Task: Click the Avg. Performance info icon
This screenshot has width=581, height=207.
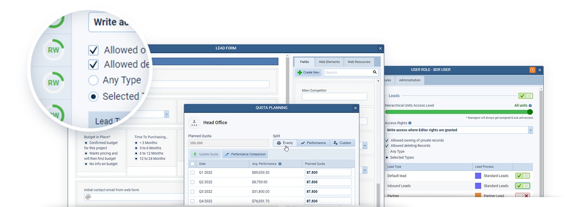Action: click(x=280, y=164)
